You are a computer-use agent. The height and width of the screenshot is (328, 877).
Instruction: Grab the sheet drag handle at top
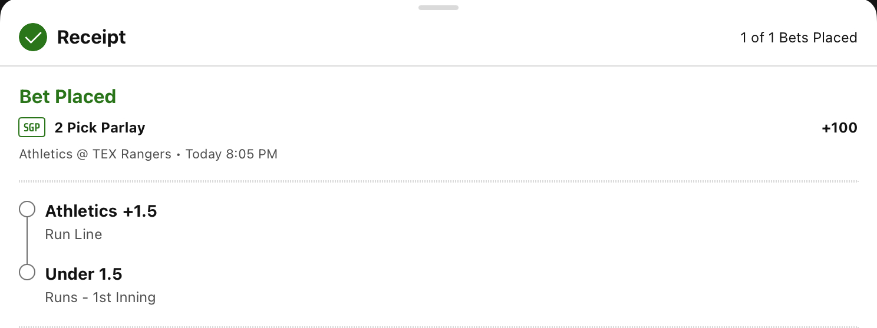coord(438,8)
